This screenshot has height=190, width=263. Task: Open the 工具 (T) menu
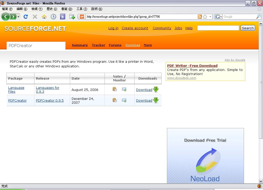82,9
